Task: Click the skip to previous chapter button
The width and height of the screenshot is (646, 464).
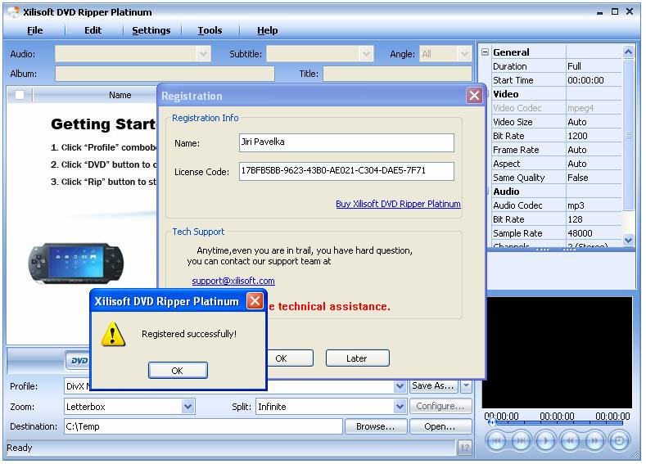Action: (496, 441)
